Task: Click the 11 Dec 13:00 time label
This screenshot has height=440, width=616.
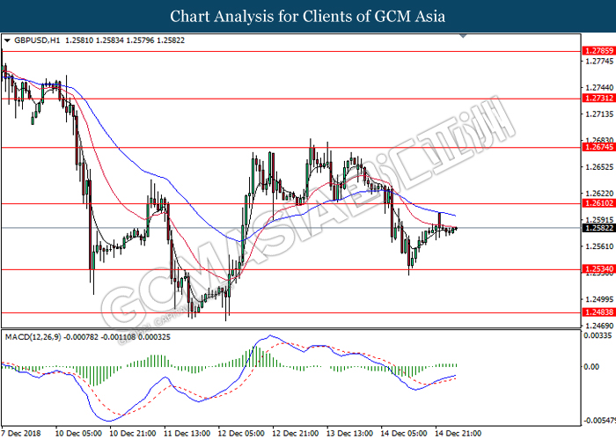Action: pos(187,433)
